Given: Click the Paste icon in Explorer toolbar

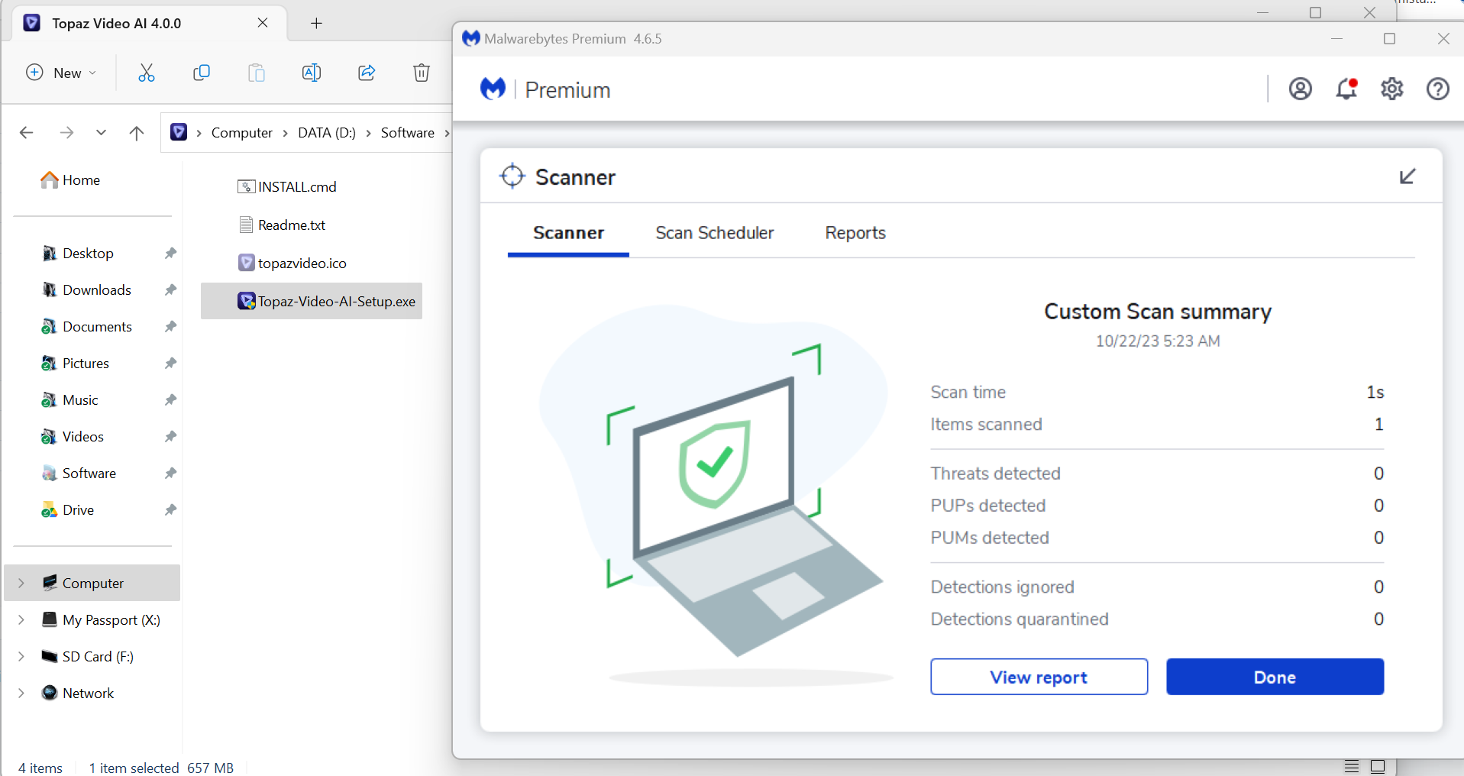Looking at the screenshot, I should (257, 73).
